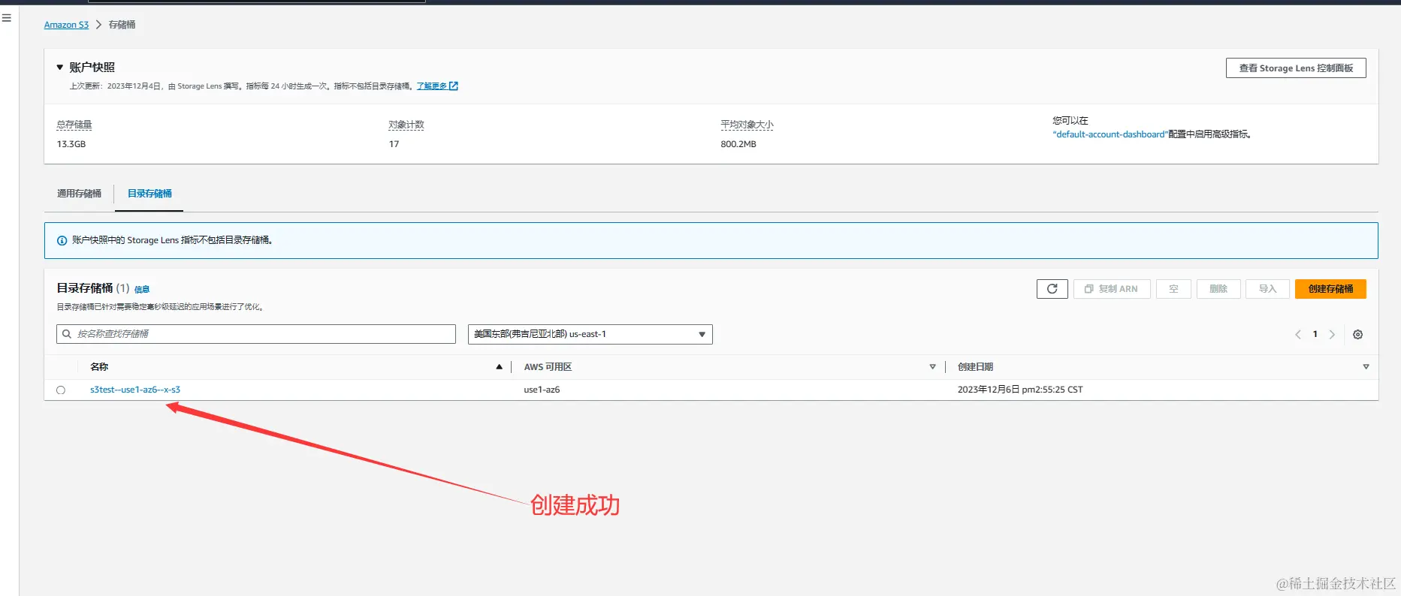Open the 信息 link next to 目录存储桶
The width and height of the screenshot is (1401, 596).
pos(142,289)
